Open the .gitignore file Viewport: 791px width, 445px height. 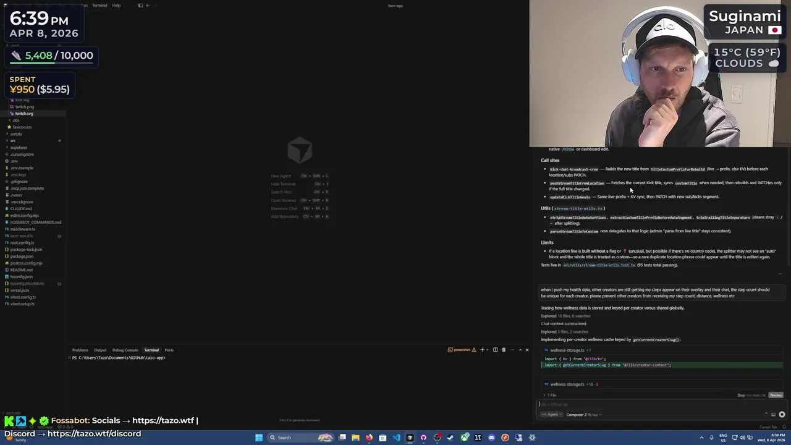(19, 182)
